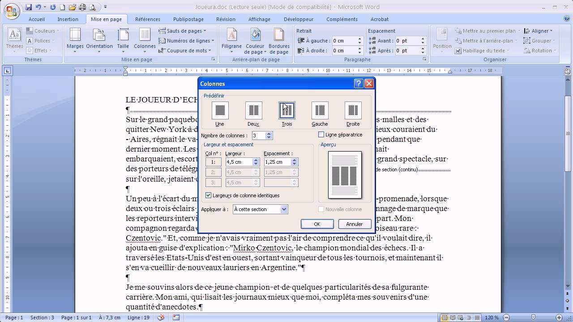Adjust Espacement Avant spinner
Screen dimensions: 573x322
(423, 40)
